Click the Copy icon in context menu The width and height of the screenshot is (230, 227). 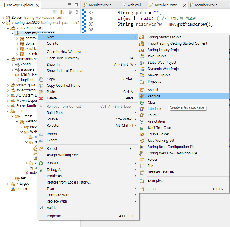pyautogui.click(x=41, y=79)
